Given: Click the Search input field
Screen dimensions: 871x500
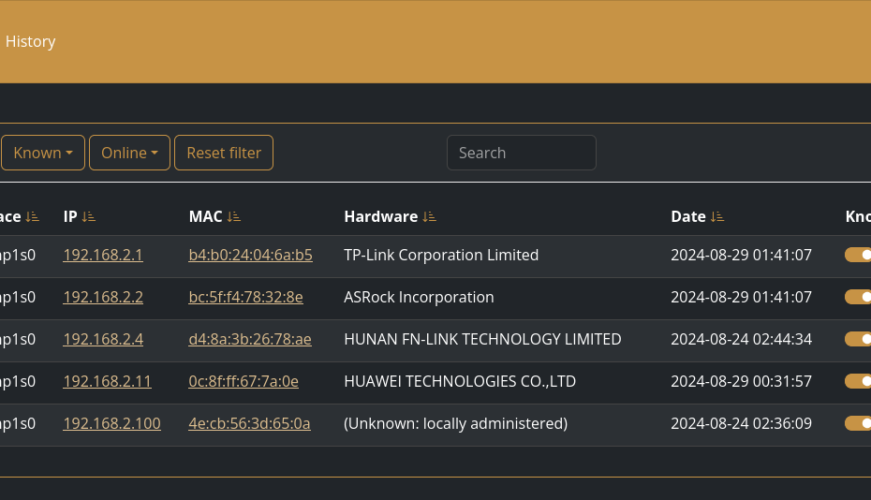Looking at the screenshot, I should click(521, 153).
